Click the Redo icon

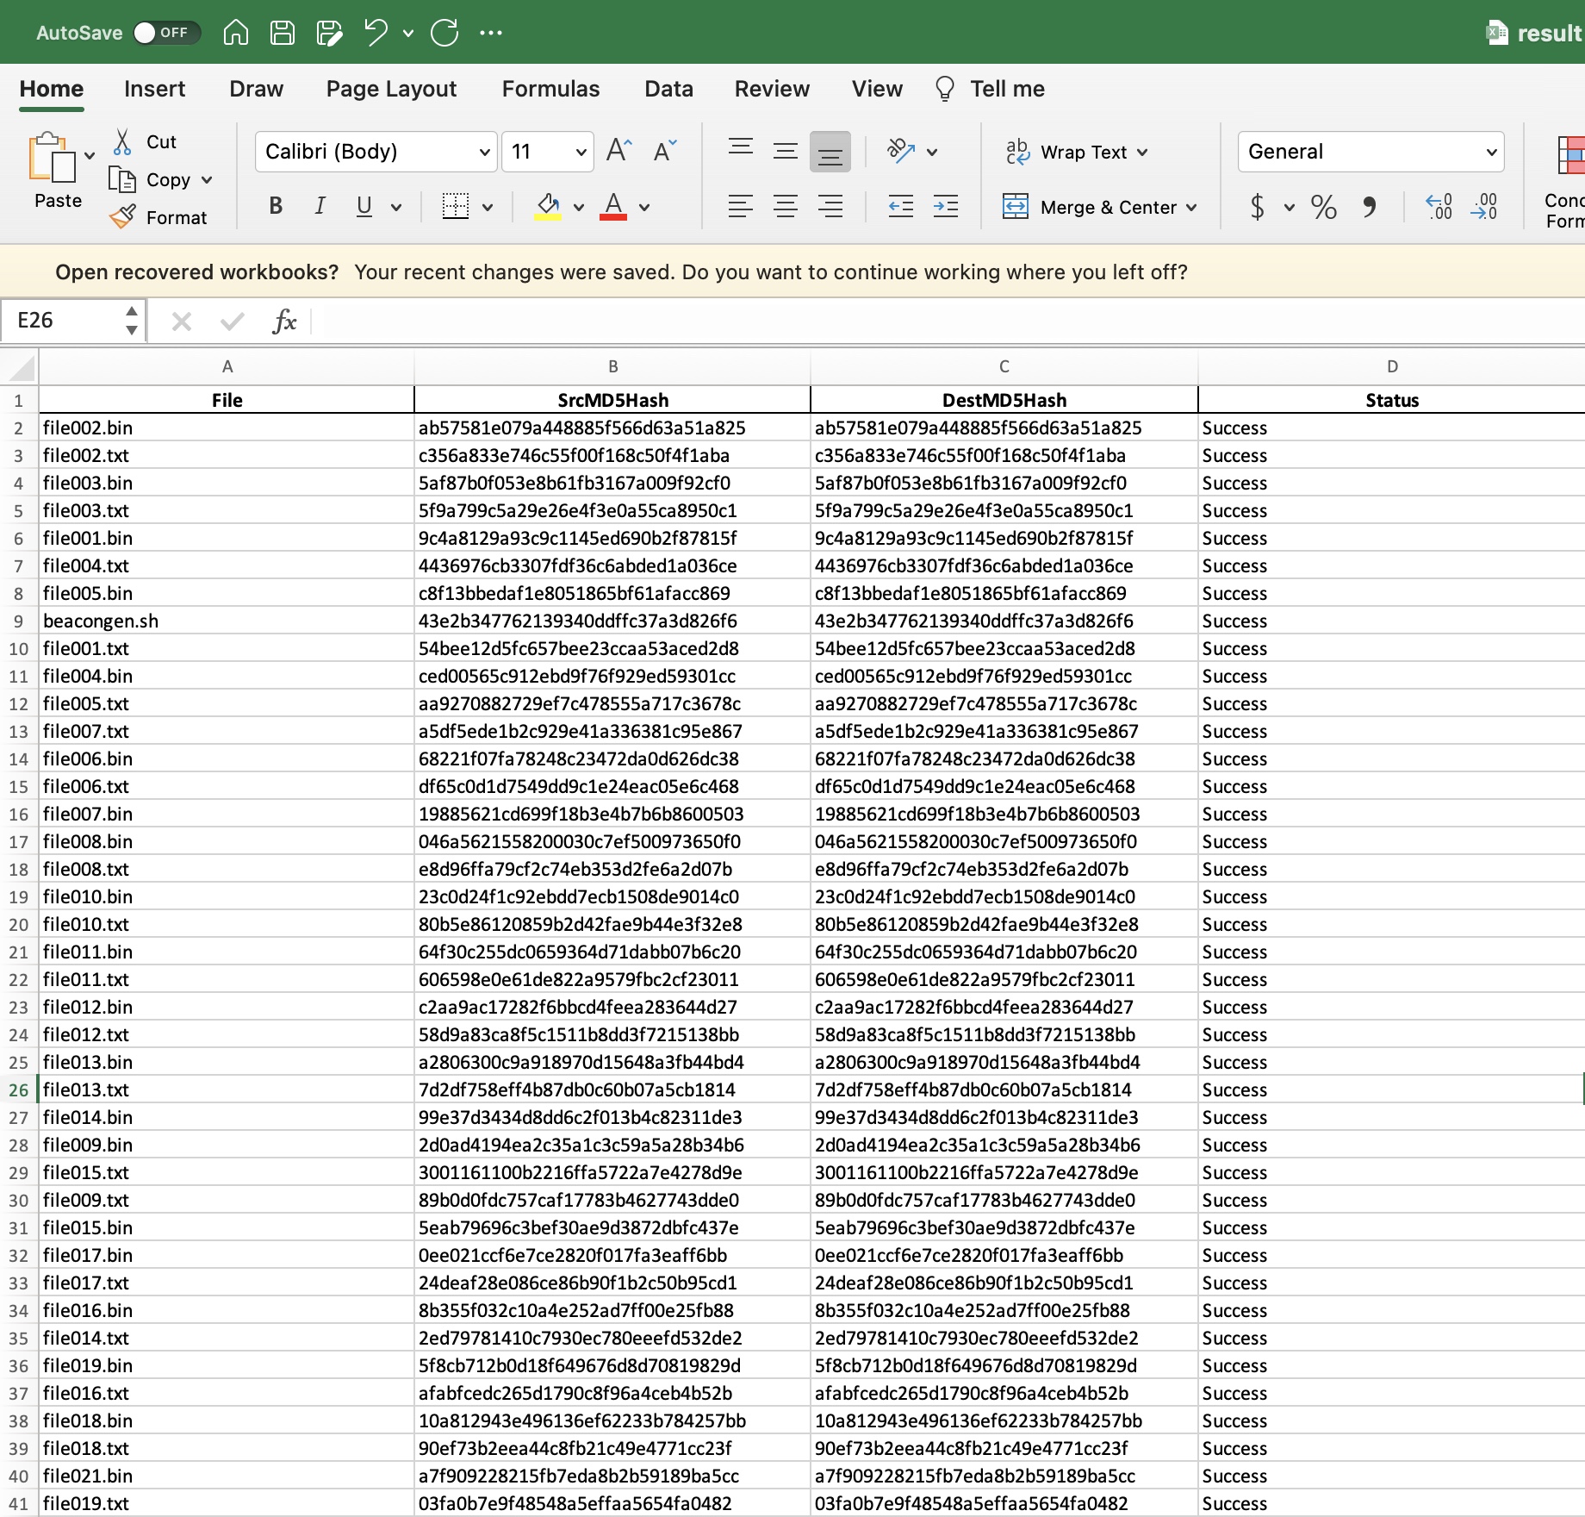tap(444, 33)
